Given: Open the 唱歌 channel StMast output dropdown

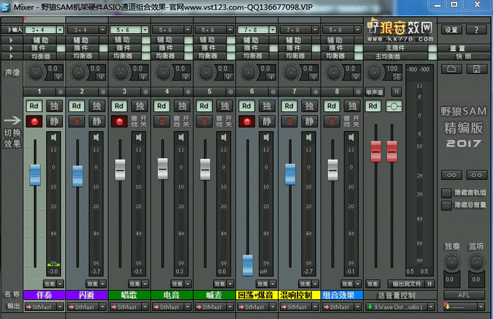Looking at the screenshot, I should pyautogui.click(x=145, y=307).
